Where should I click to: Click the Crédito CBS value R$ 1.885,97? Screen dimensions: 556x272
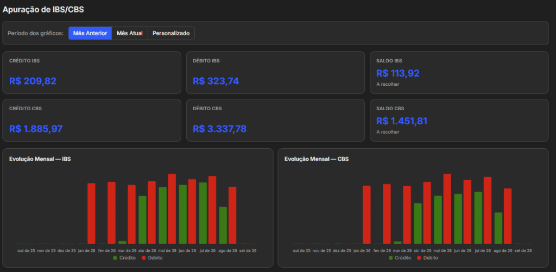(x=36, y=129)
